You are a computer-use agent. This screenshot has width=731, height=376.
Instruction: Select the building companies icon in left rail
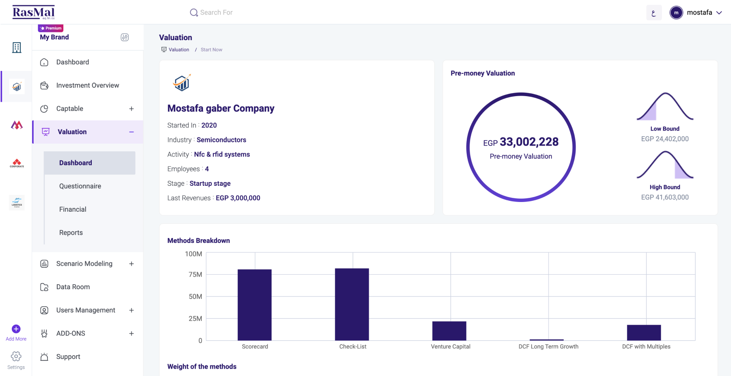[x=17, y=47]
